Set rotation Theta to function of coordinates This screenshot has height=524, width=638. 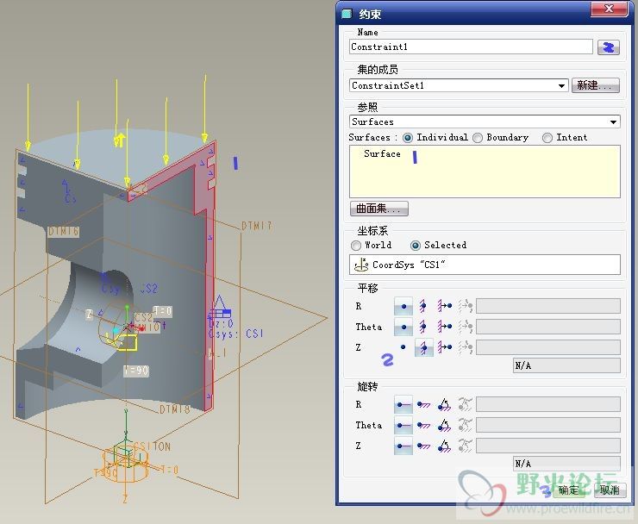[465, 425]
